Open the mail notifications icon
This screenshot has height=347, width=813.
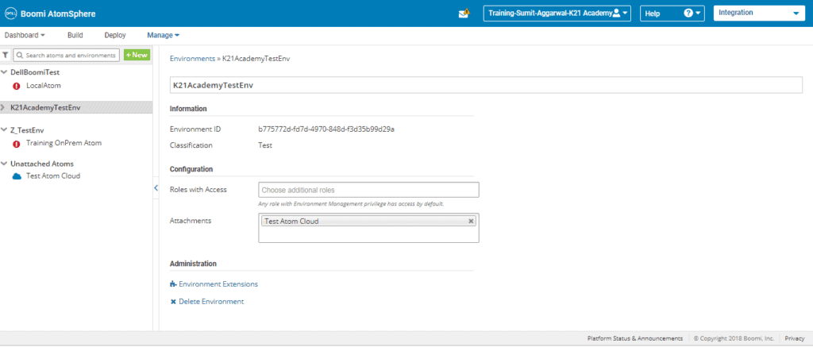[464, 13]
